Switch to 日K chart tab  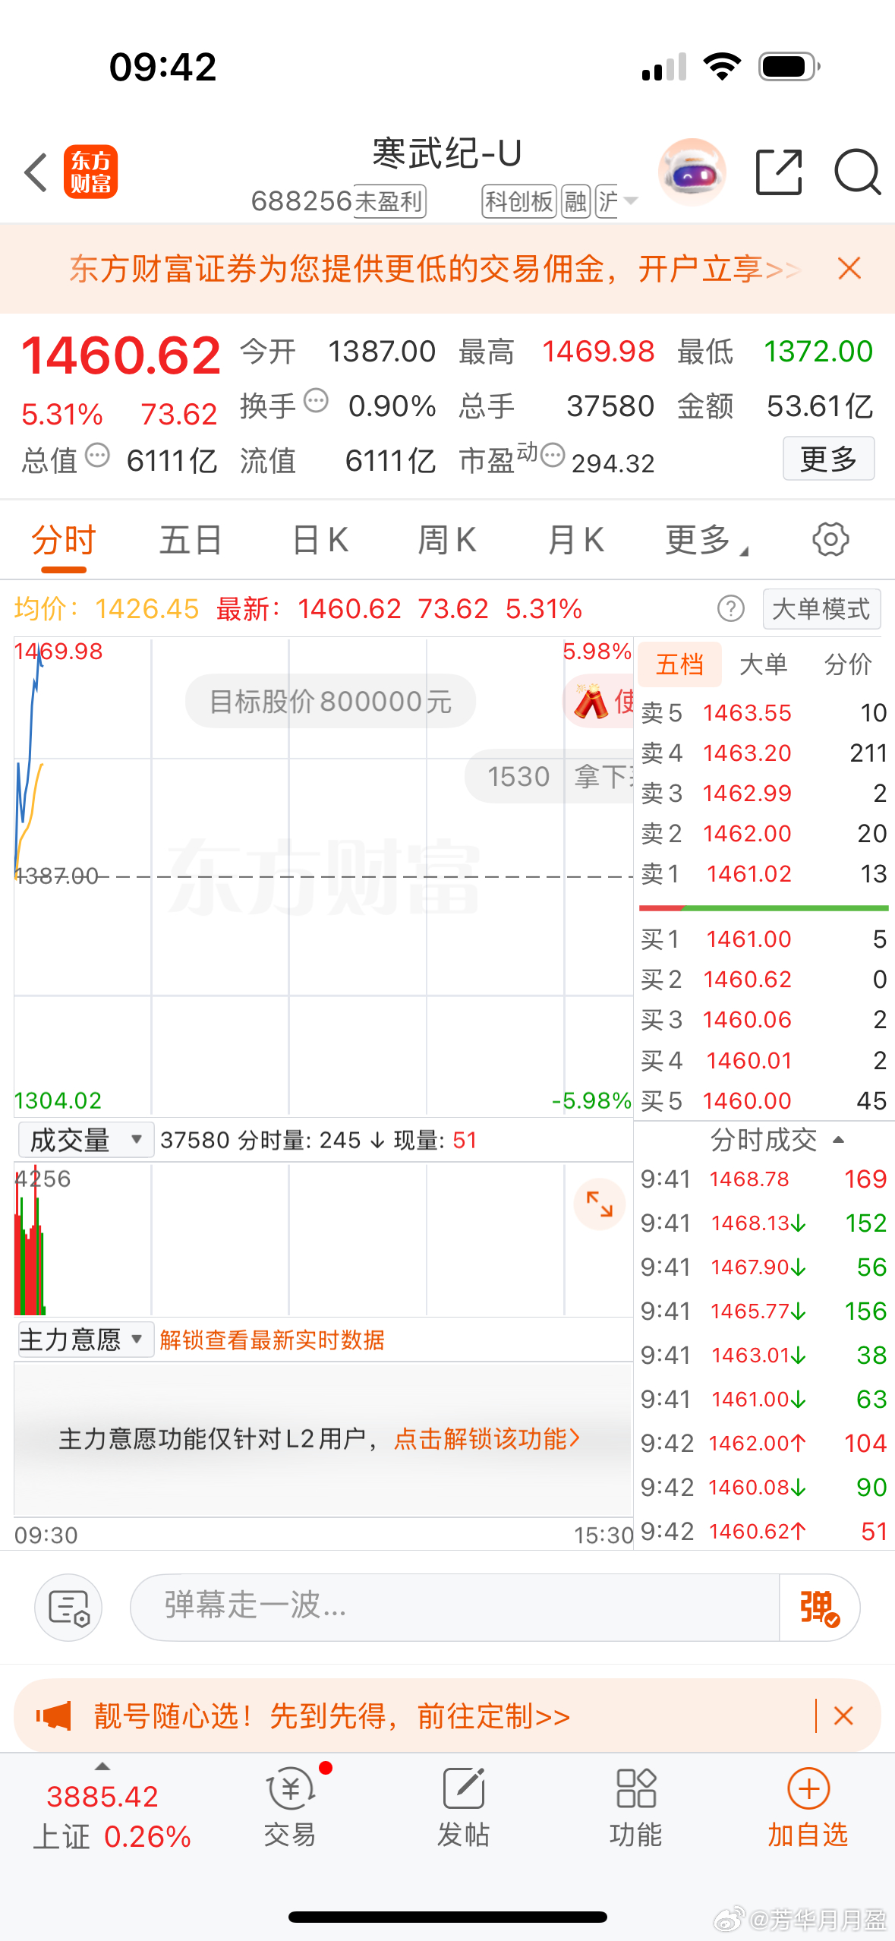(x=320, y=541)
